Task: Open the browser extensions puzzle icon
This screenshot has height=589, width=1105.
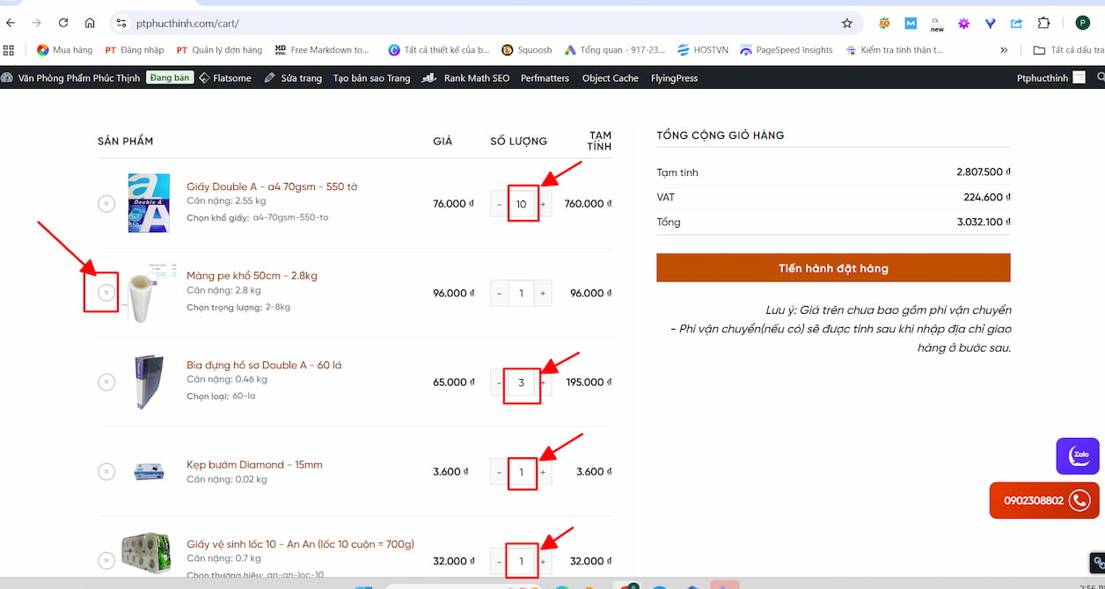Action: (x=1043, y=23)
